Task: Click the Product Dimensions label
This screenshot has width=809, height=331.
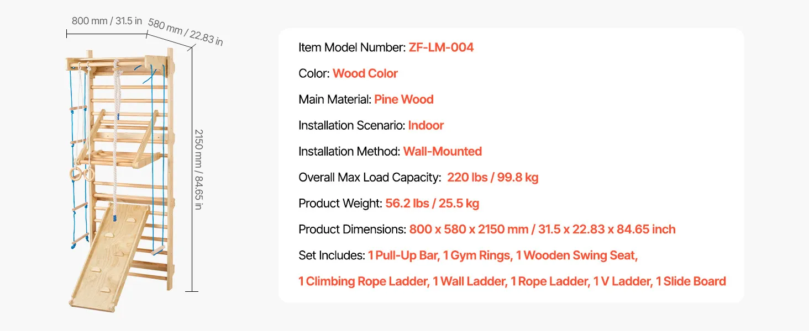Action: coord(352,229)
